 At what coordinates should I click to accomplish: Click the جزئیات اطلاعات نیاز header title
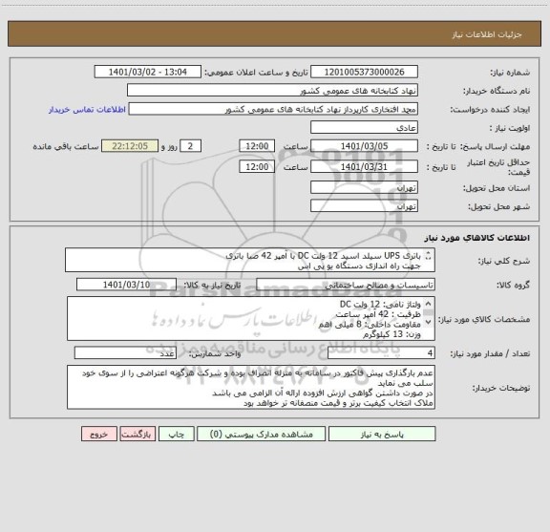(487, 34)
